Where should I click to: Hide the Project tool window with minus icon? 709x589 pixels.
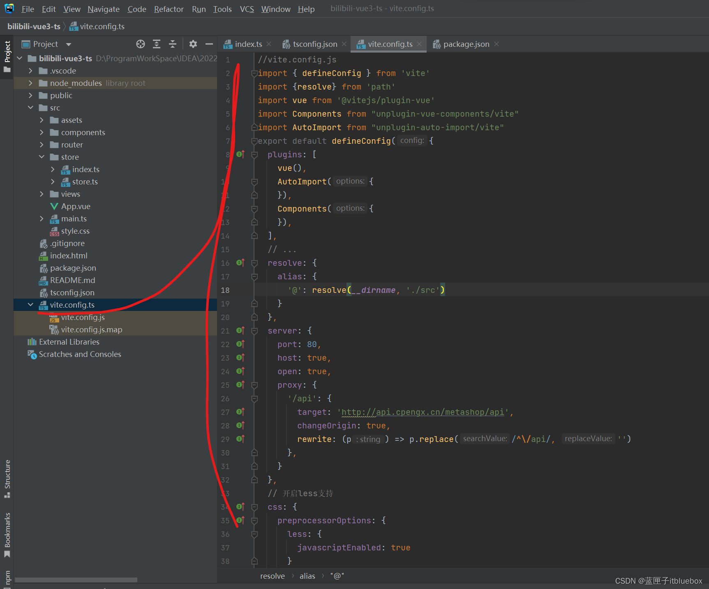pyautogui.click(x=209, y=44)
